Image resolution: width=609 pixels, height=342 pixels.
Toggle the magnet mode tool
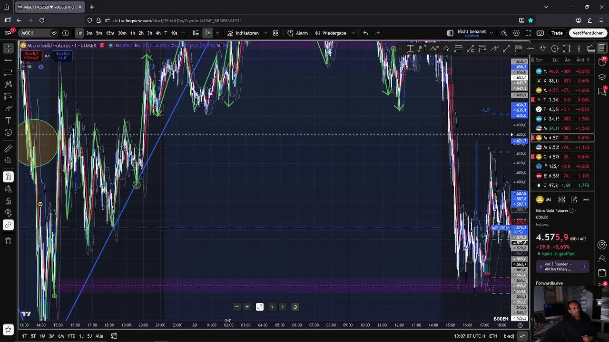(x=8, y=177)
